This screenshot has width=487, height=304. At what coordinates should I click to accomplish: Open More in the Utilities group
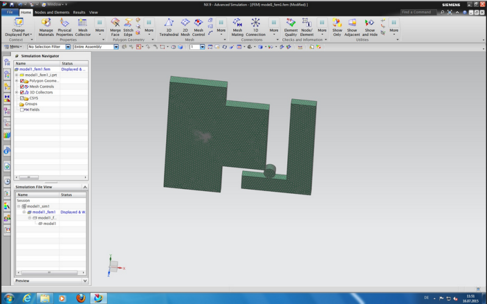pos(394,27)
